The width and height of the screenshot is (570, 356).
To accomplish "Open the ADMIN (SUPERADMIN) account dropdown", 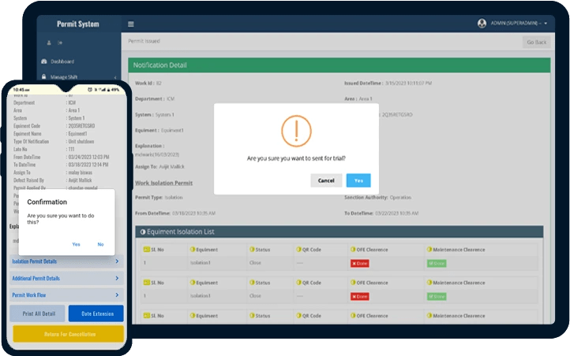I will click(519, 23).
